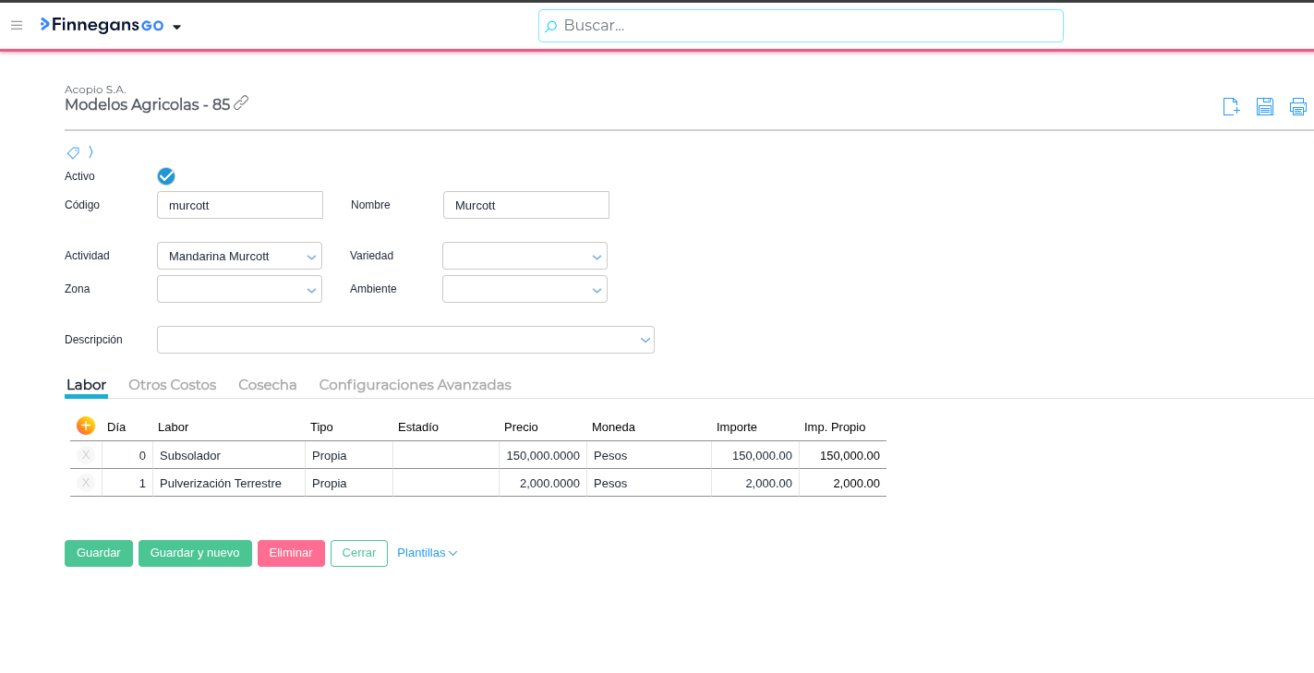Switch to the Otros Costos tab
The image size is (1314, 673).
coord(172,385)
